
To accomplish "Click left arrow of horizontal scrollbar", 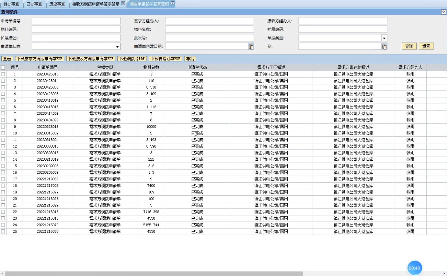I will click(2, 273).
